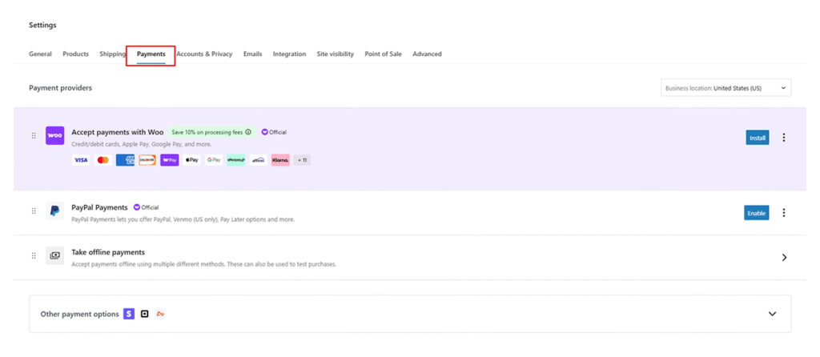Install the Woo payments provider

click(x=757, y=138)
